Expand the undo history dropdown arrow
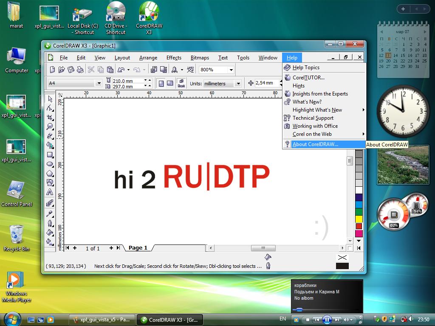Screen dimensions: 435x326 [128, 70]
